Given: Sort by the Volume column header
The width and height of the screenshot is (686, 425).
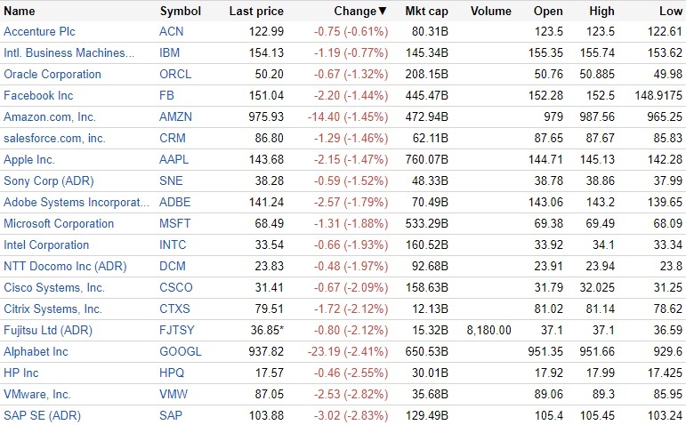Looking at the screenshot, I should 490,12.
